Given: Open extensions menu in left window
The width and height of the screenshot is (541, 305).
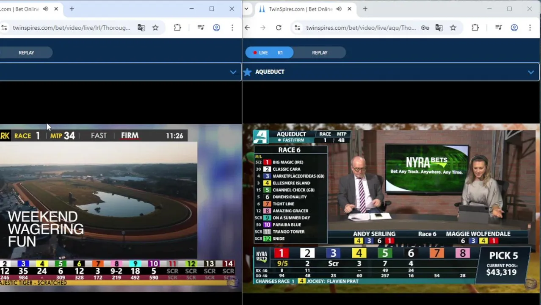Looking at the screenshot, I should coord(177,28).
